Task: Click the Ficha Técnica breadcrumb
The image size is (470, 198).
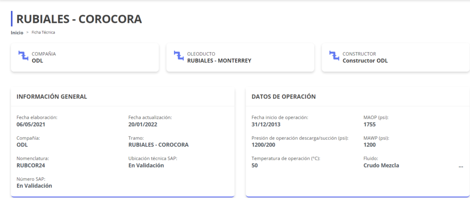Action: (x=43, y=33)
